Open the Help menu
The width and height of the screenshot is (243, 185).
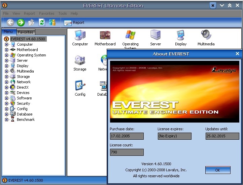point(74,13)
